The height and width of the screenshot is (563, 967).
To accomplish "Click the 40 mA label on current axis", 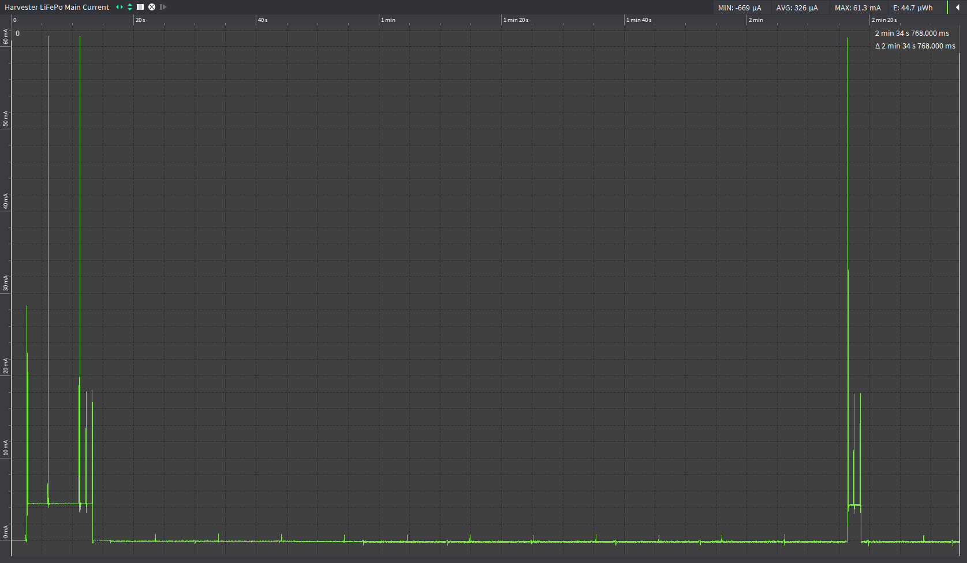I will [x=6, y=202].
